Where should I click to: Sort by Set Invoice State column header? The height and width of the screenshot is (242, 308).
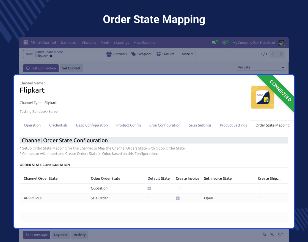pyautogui.click(x=218, y=178)
